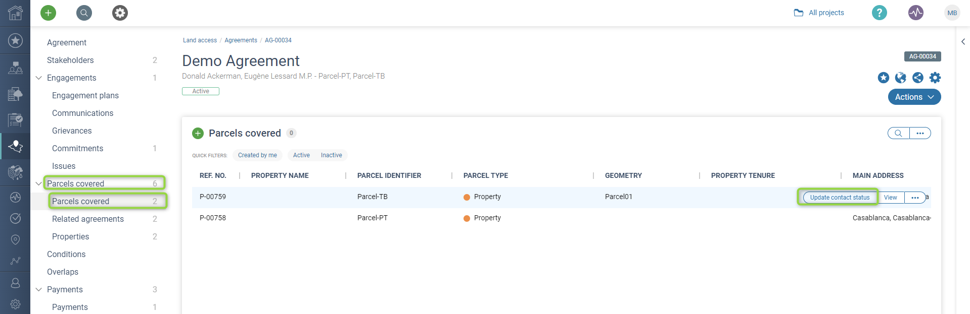Open Conditions in side menu
The width and height of the screenshot is (970, 314).
pos(66,254)
